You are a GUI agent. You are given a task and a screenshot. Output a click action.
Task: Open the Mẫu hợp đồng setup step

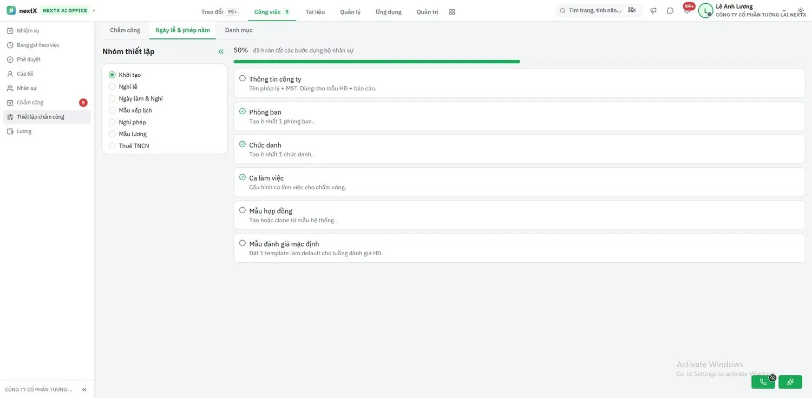pyautogui.click(x=520, y=215)
